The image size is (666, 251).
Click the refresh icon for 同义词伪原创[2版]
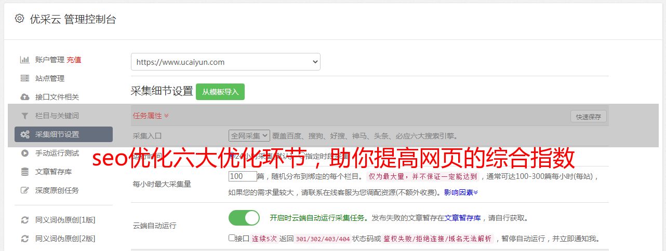[24, 239]
